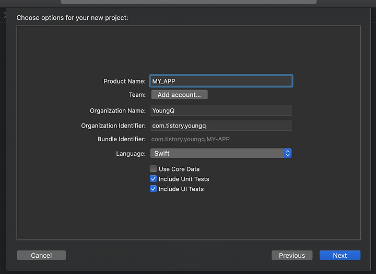Image resolution: width=376 pixels, height=274 pixels.
Task: Return to the Previous step
Action: click(292, 255)
